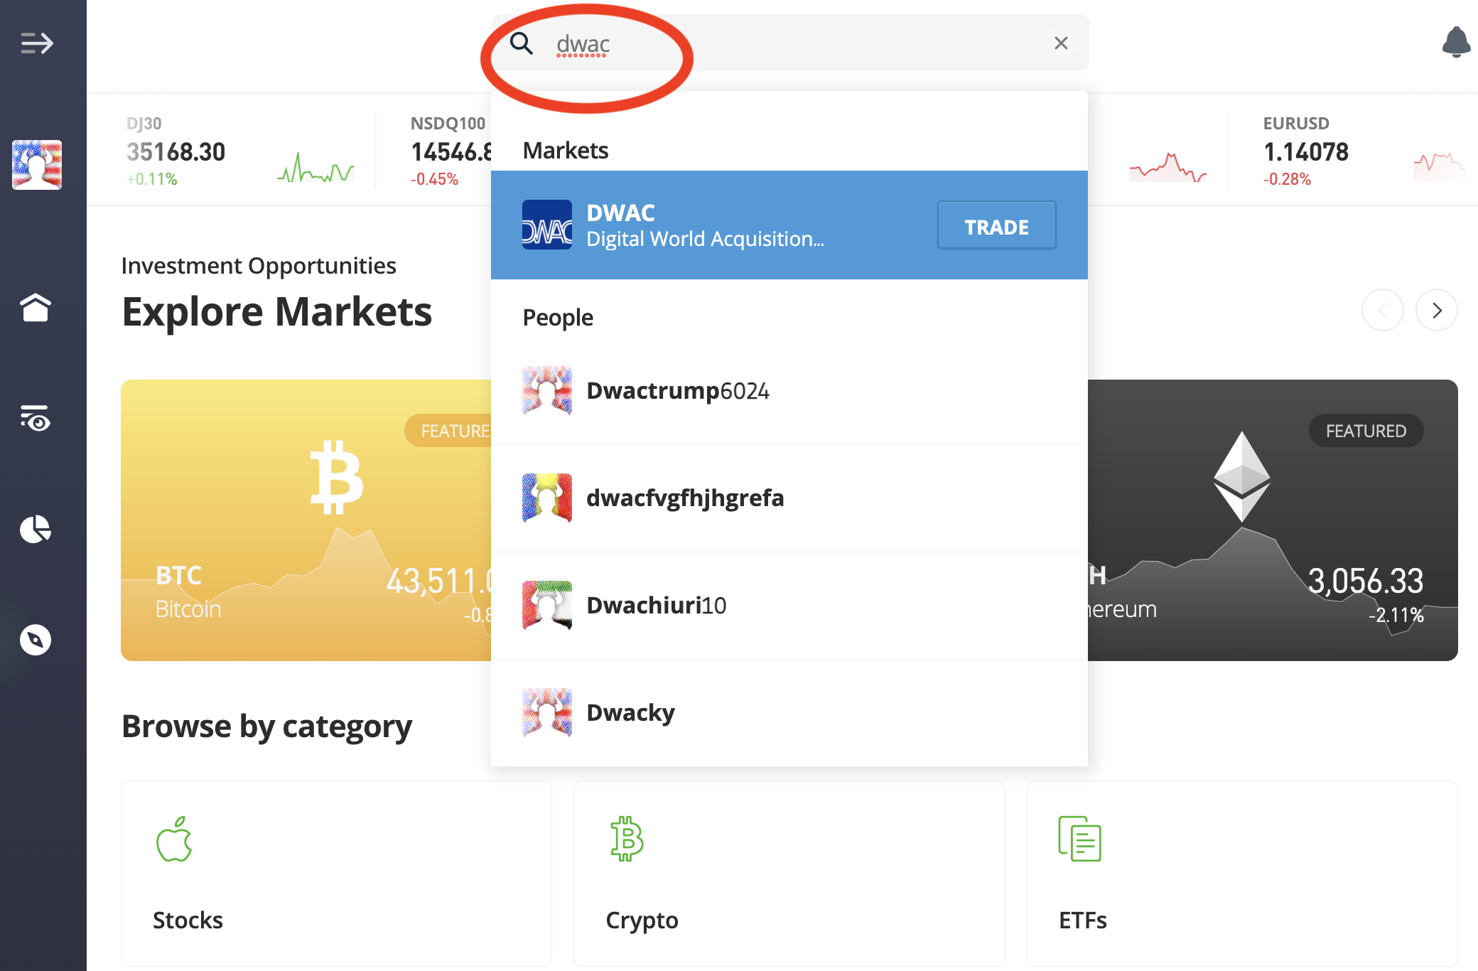Open Dwactrump6024 user result
Screen dimensions: 1478x971
coord(677,391)
